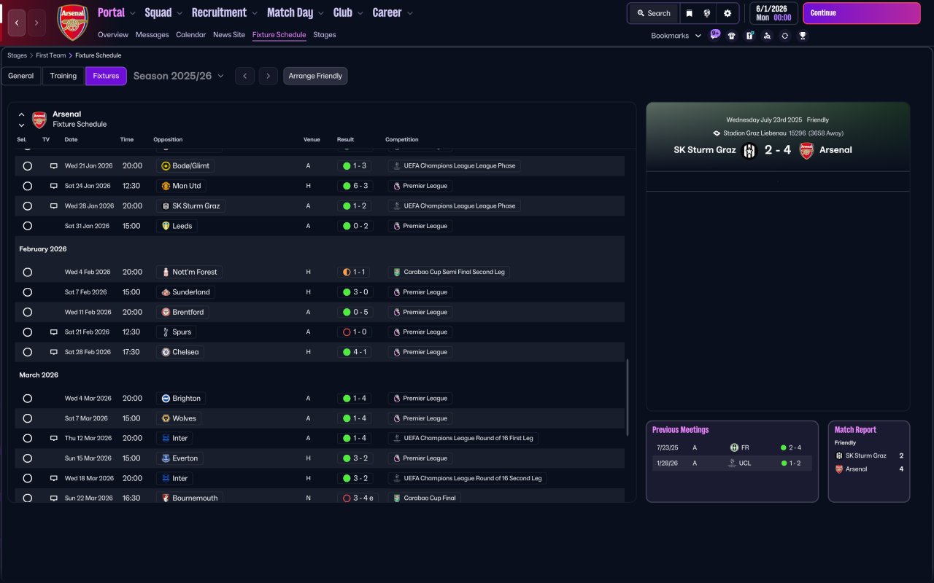934x583 pixels.
Task: Click the bookmark icon beside Search
Action: [x=689, y=13]
